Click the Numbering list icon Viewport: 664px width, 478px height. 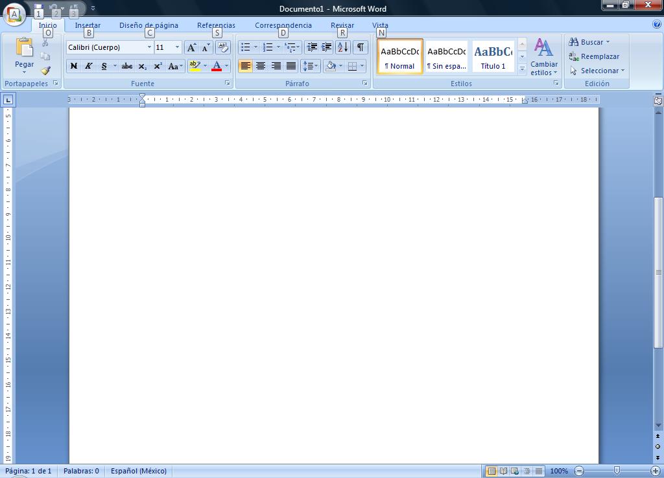[x=268, y=47]
